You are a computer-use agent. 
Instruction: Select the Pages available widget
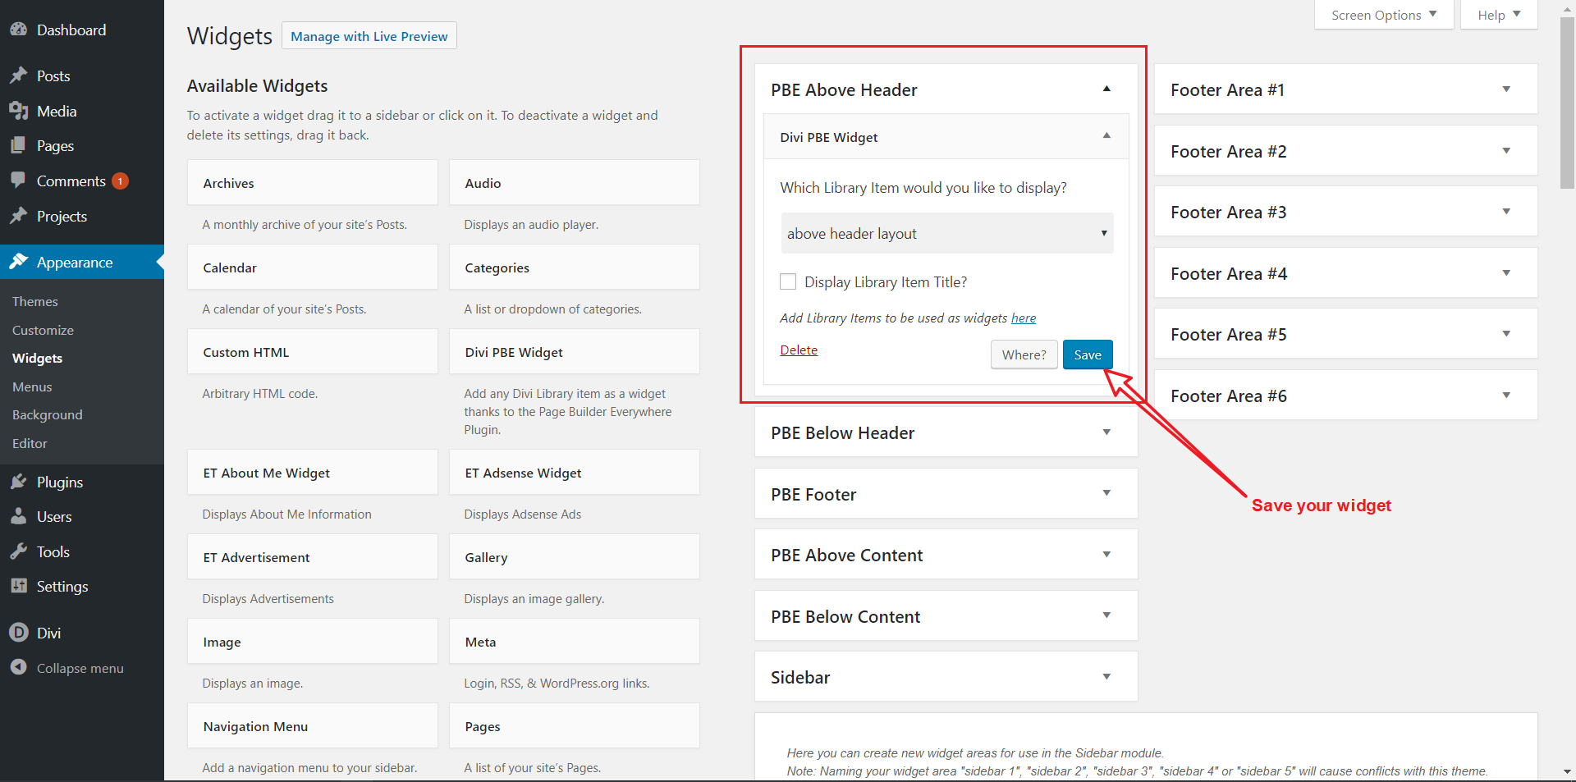point(575,726)
